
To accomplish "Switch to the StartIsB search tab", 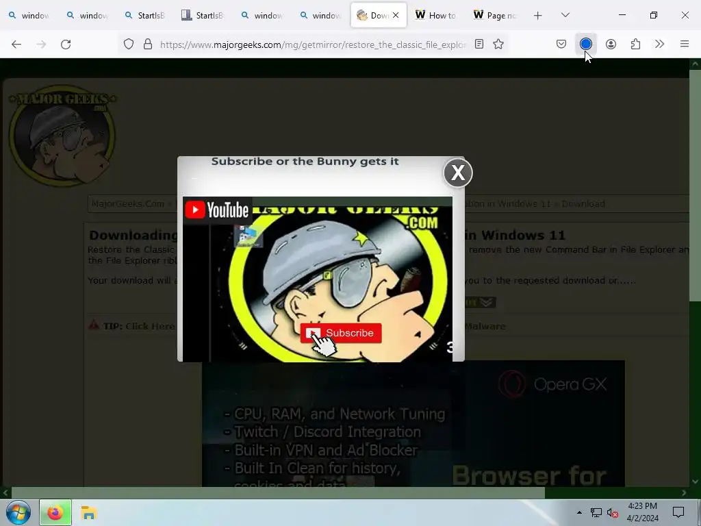I will point(145,15).
